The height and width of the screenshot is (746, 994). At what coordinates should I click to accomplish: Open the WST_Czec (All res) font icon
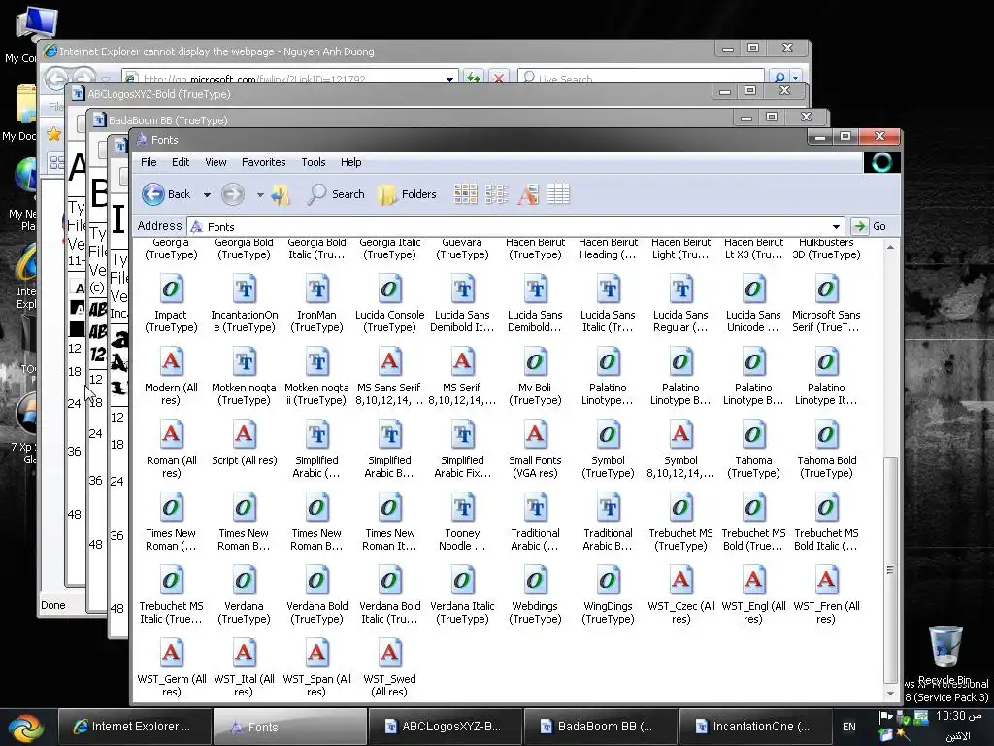pyautogui.click(x=680, y=582)
